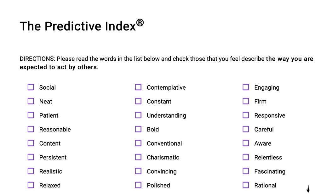Mark Convincing as checked
315x195 pixels.
138,171
